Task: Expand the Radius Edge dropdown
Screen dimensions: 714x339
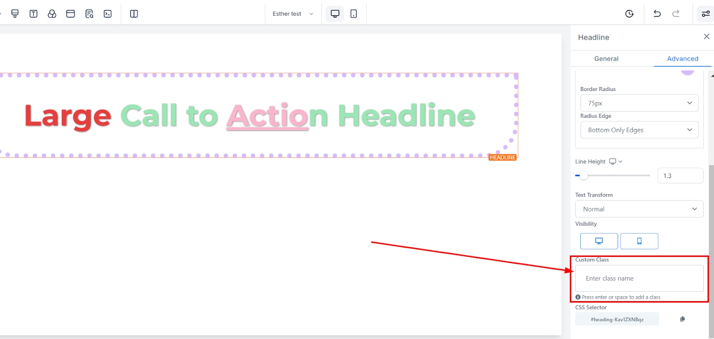Action: pos(639,130)
